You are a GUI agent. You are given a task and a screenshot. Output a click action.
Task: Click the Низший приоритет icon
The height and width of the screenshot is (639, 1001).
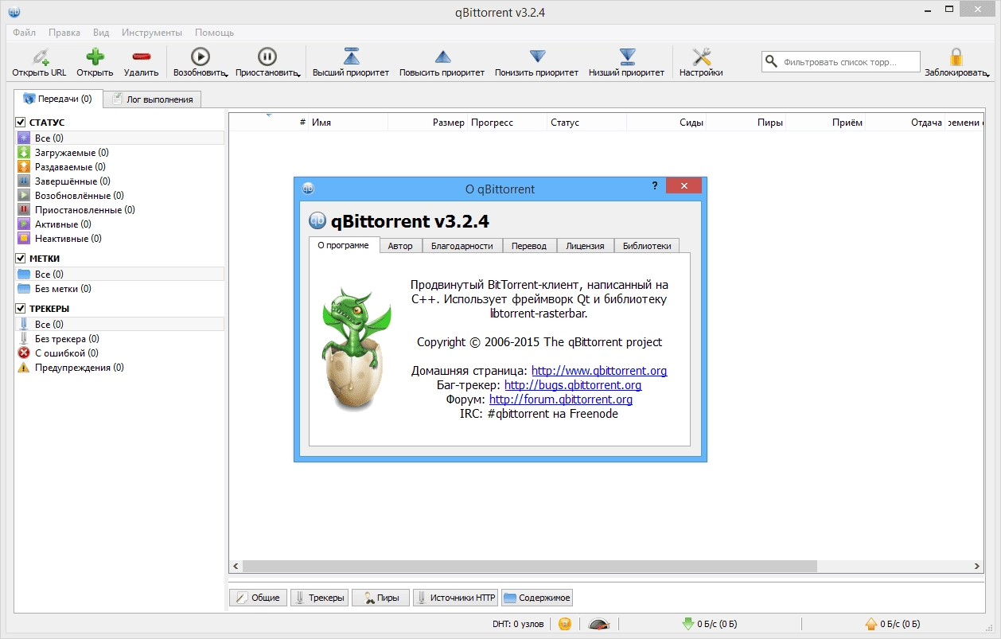(x=627, y=56)
